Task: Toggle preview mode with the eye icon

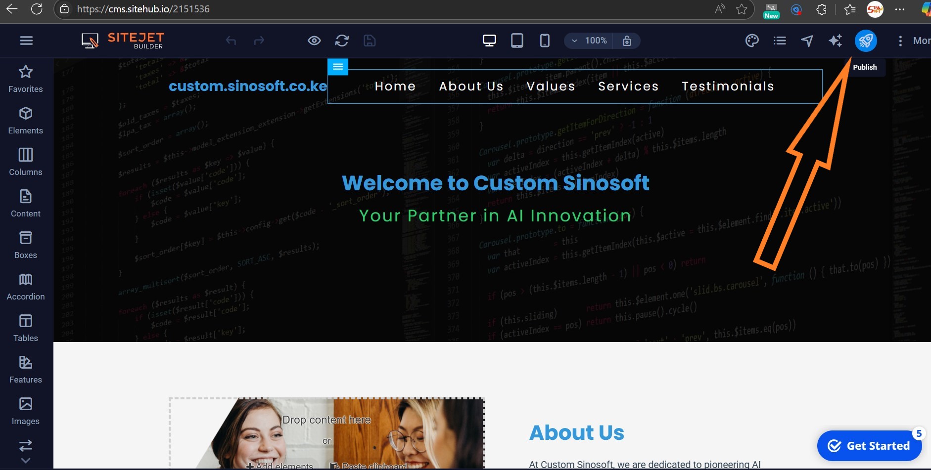Action: tap(314, 41)
